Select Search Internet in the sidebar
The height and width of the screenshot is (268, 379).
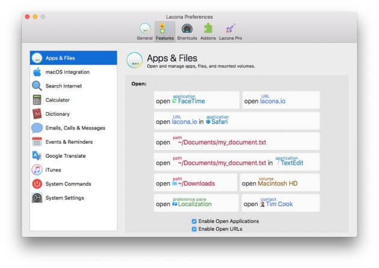(x=73, y=86)
